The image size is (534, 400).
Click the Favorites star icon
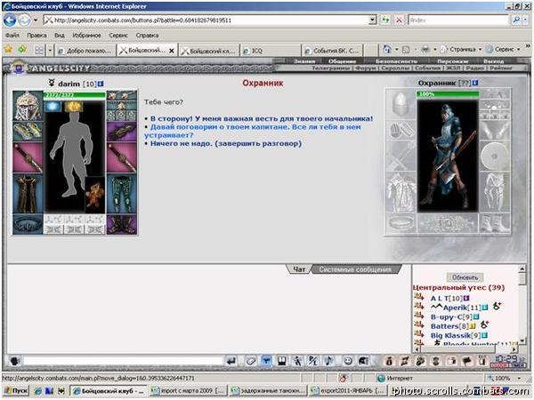tap(8, 50)
